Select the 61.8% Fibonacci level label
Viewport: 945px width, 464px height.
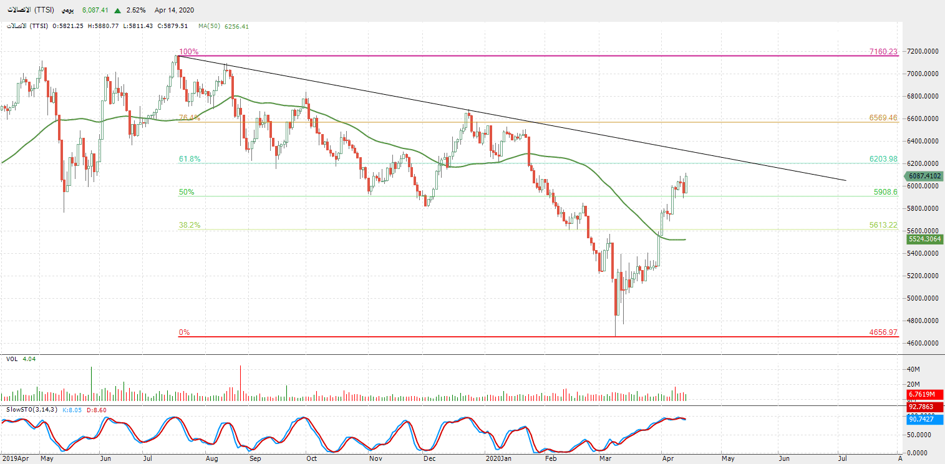190,160
